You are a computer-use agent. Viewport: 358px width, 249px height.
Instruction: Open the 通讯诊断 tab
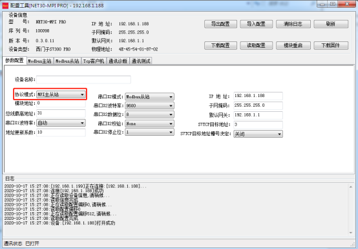[x=118, y=61]
